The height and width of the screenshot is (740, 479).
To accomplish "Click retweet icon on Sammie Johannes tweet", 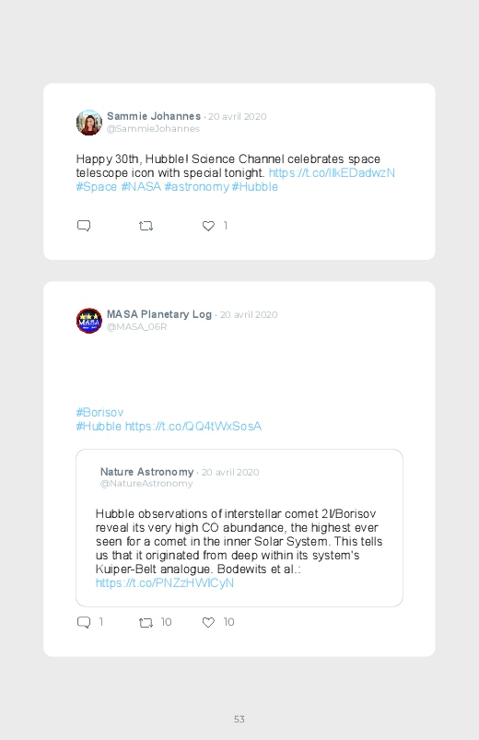I will pos(146,226).
